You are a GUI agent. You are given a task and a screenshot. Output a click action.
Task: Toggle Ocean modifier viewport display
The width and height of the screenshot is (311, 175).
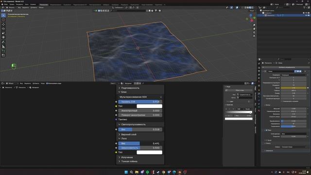pyautogui.click(x=298, y=71)
